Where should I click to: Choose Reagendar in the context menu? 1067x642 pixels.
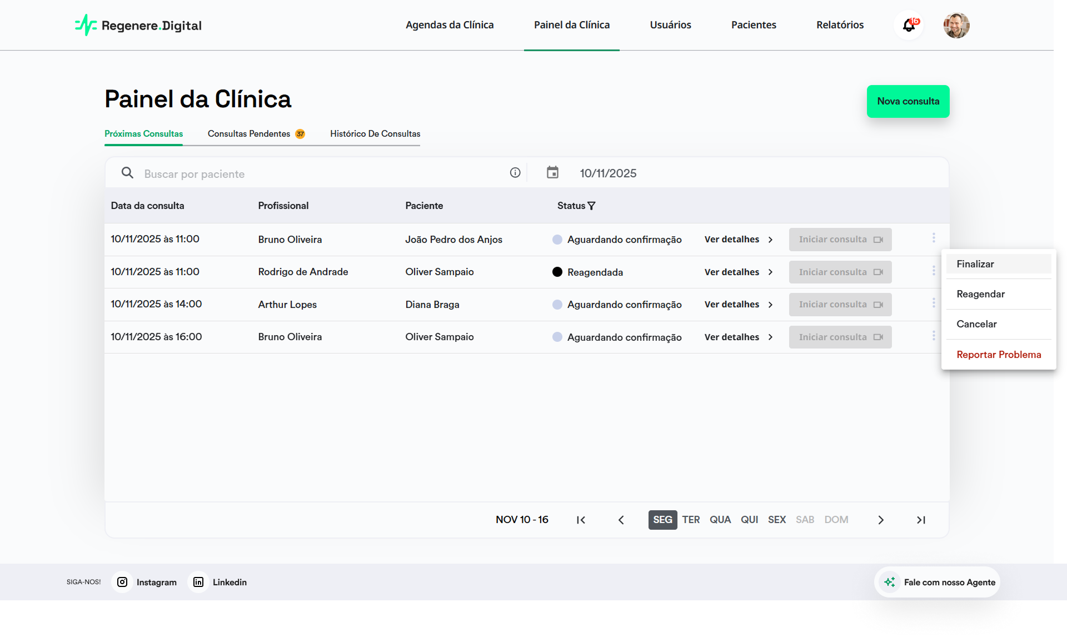click(x=981, y=294)
